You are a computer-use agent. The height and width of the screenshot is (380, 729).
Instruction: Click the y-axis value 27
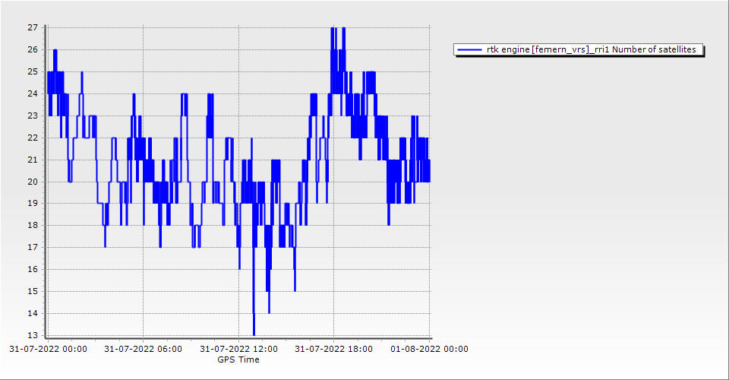33,28
